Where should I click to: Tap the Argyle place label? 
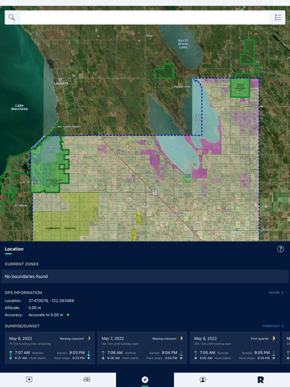267,230
